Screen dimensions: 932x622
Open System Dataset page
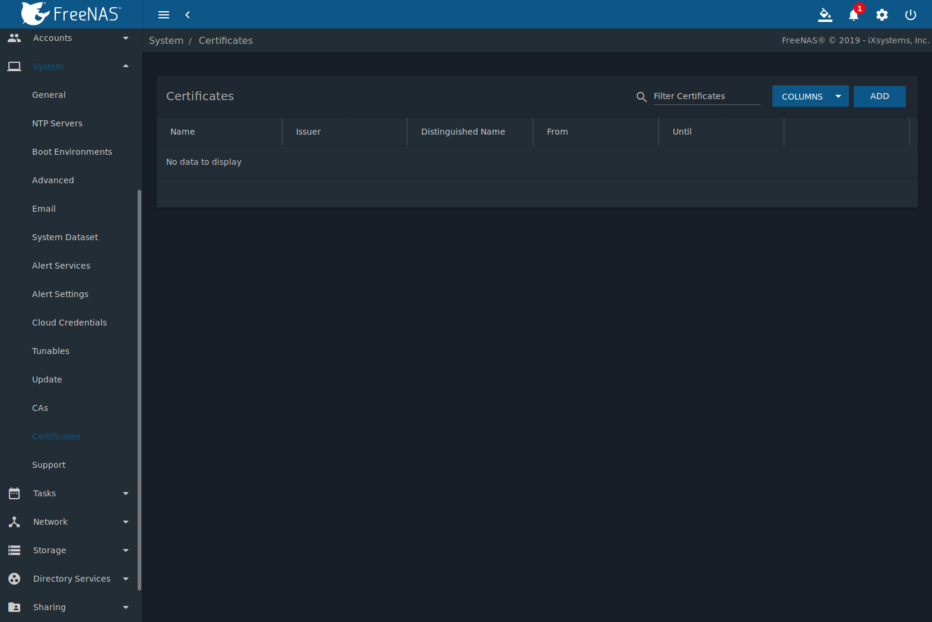(x=65, y=237)
